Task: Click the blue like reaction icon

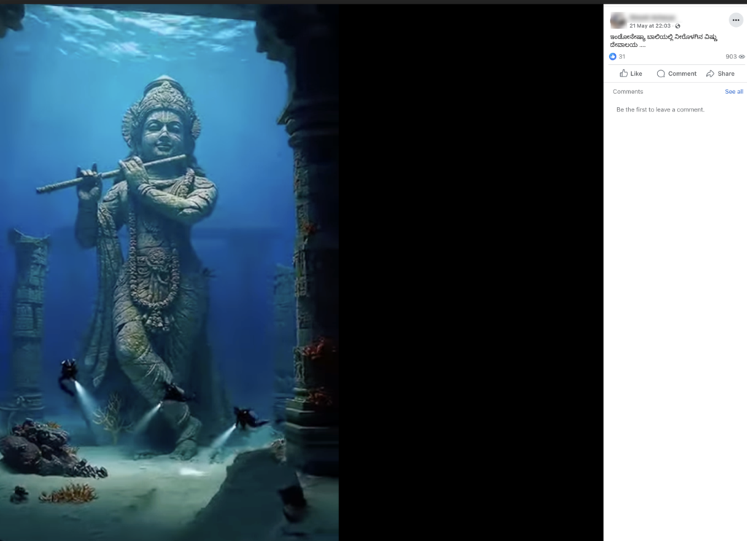Action: click(x=613, y=57)
